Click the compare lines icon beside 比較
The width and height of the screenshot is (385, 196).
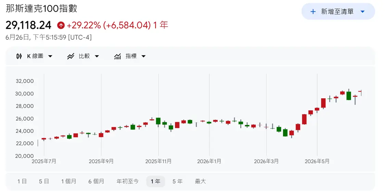[x=71, y=56]
